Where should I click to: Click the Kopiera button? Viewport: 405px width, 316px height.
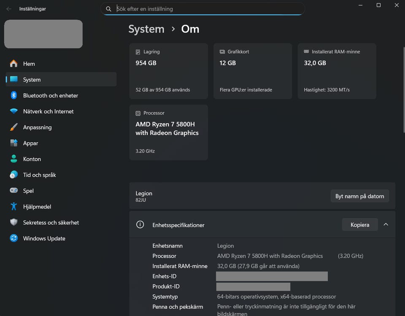tap(359, 225)
